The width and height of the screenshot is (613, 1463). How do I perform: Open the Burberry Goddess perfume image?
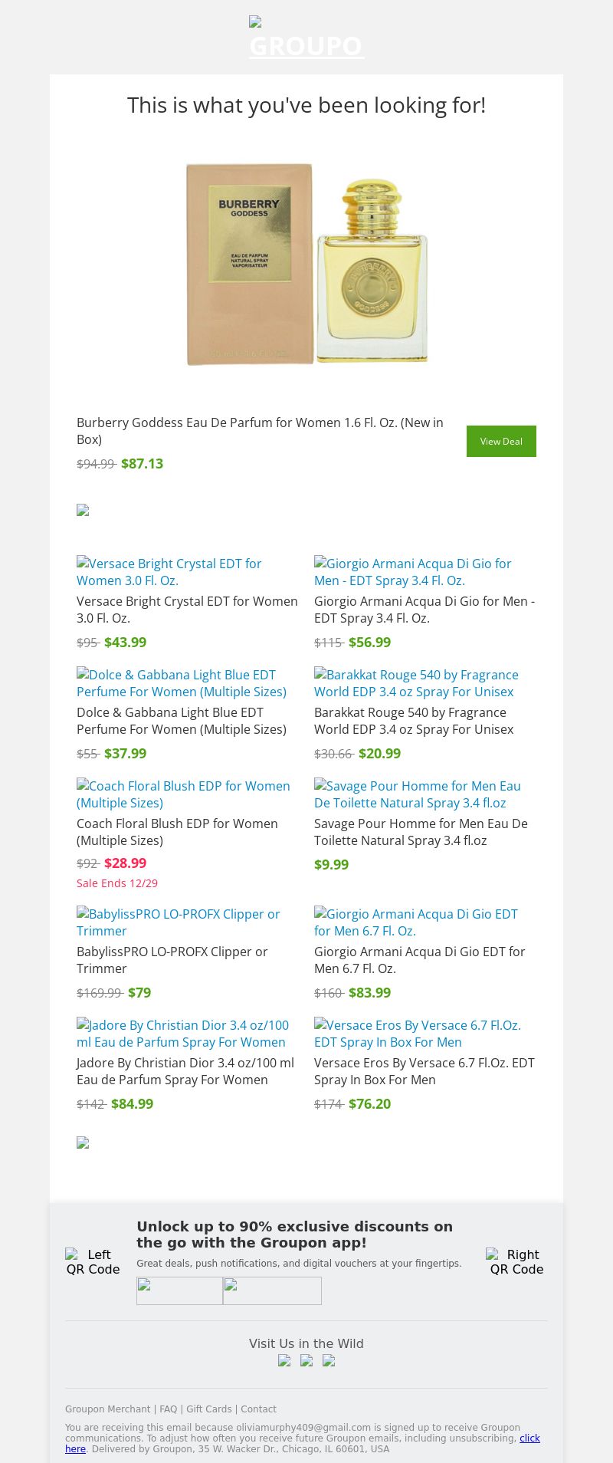point(306,263)
